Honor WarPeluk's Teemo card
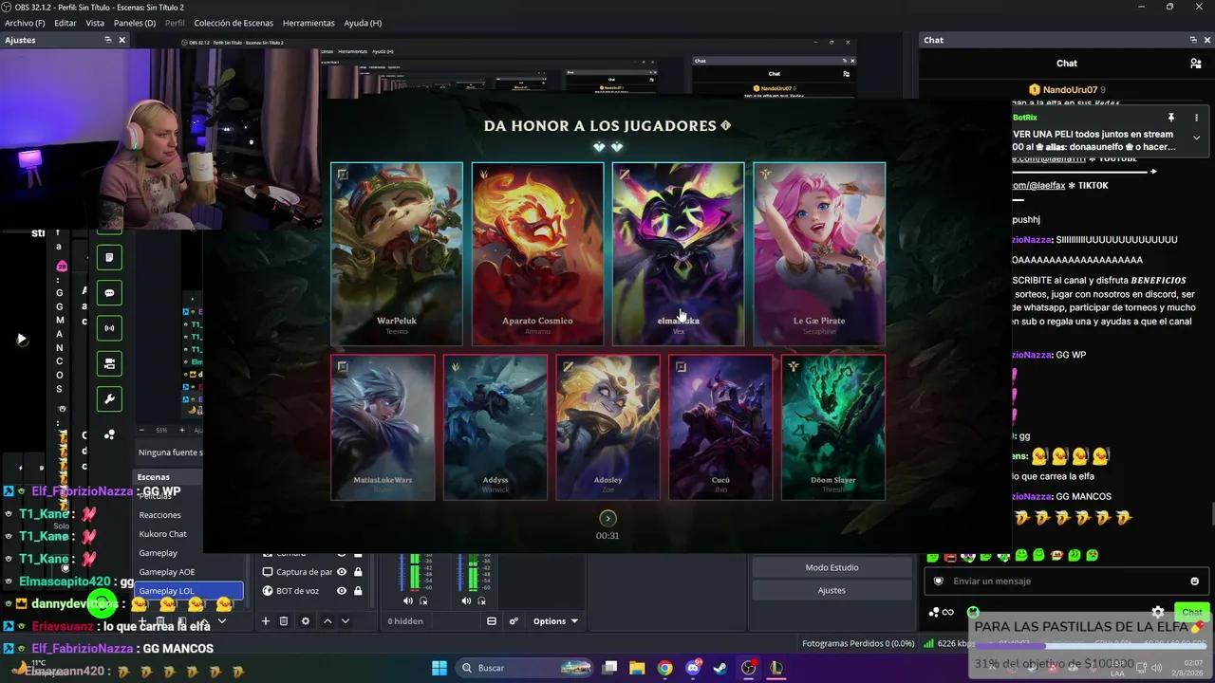Image resolution: width=1215 pixels, height=683 pixels. coord(397,254)
